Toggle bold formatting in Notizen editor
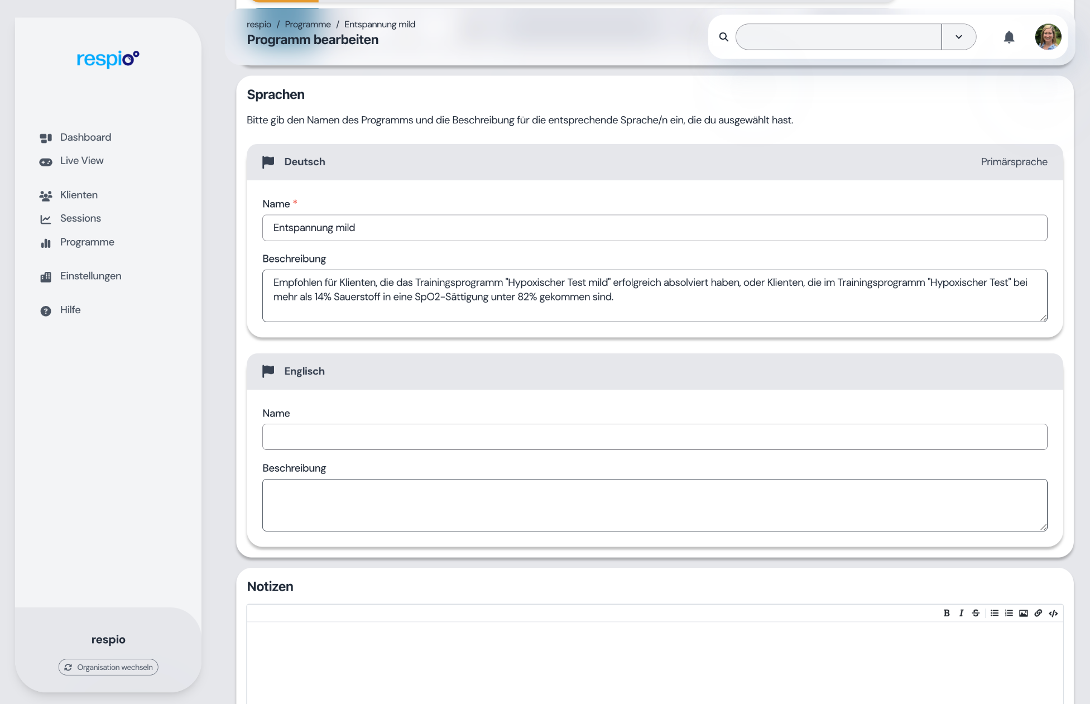The height and width of the screenshot is (704, 1090). 947,613
